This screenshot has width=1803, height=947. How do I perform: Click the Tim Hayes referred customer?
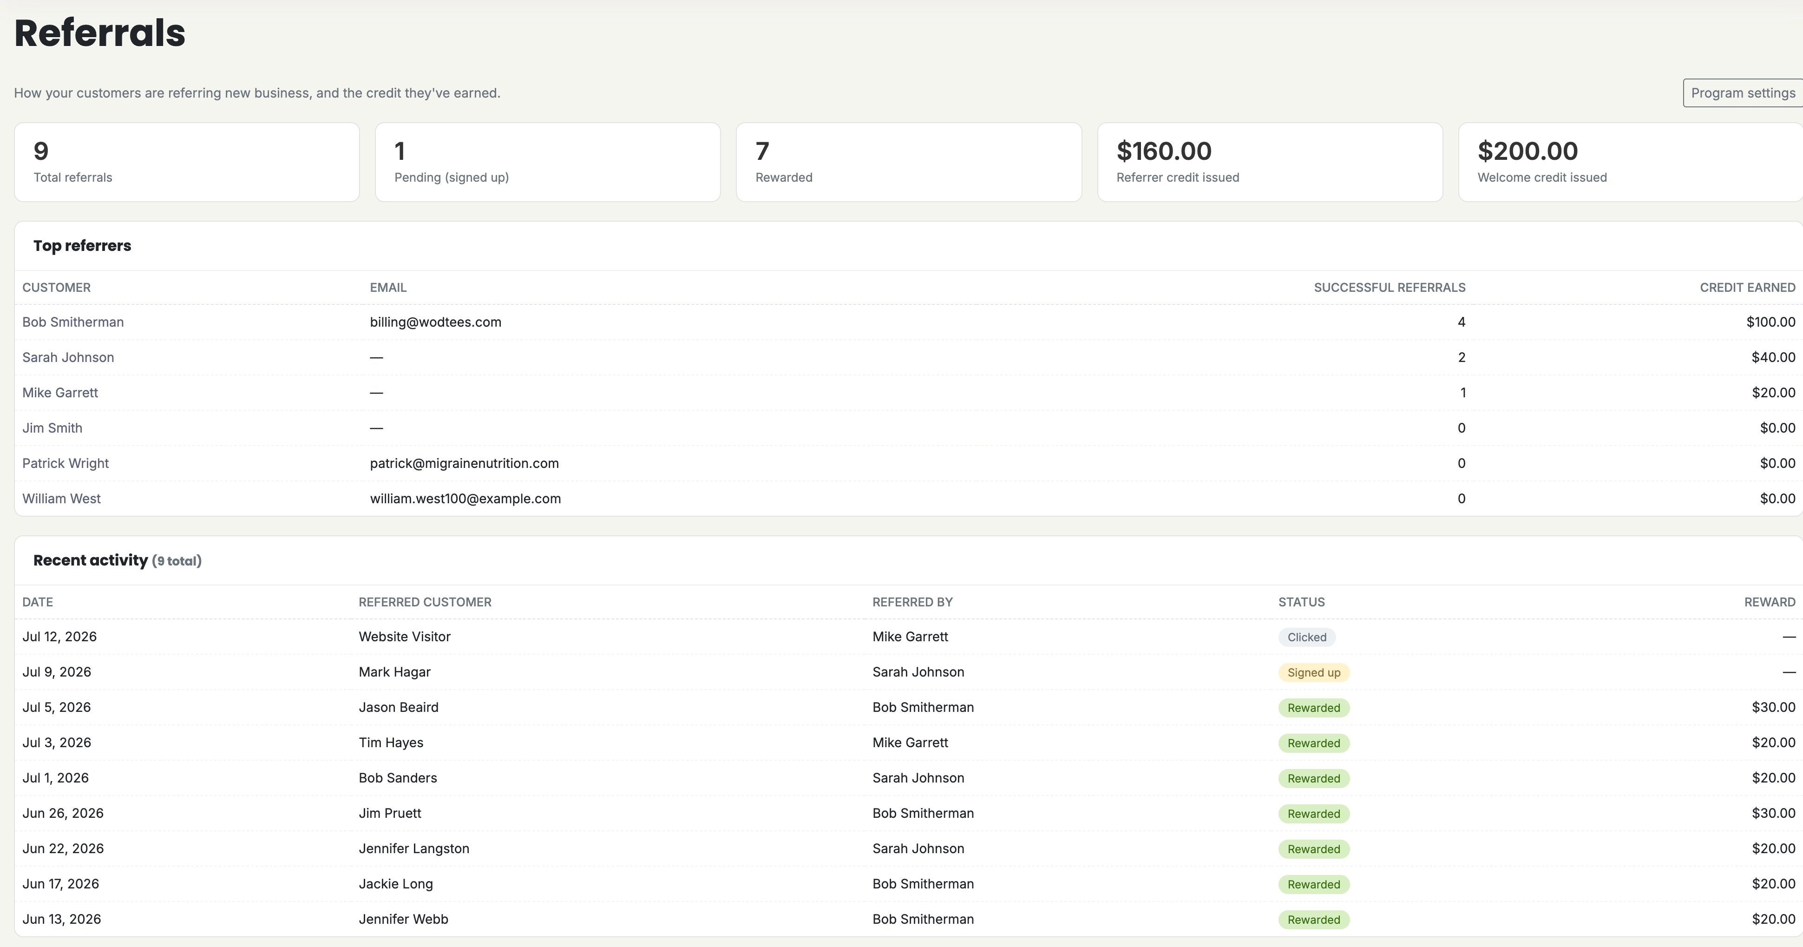tap(391, 743)
